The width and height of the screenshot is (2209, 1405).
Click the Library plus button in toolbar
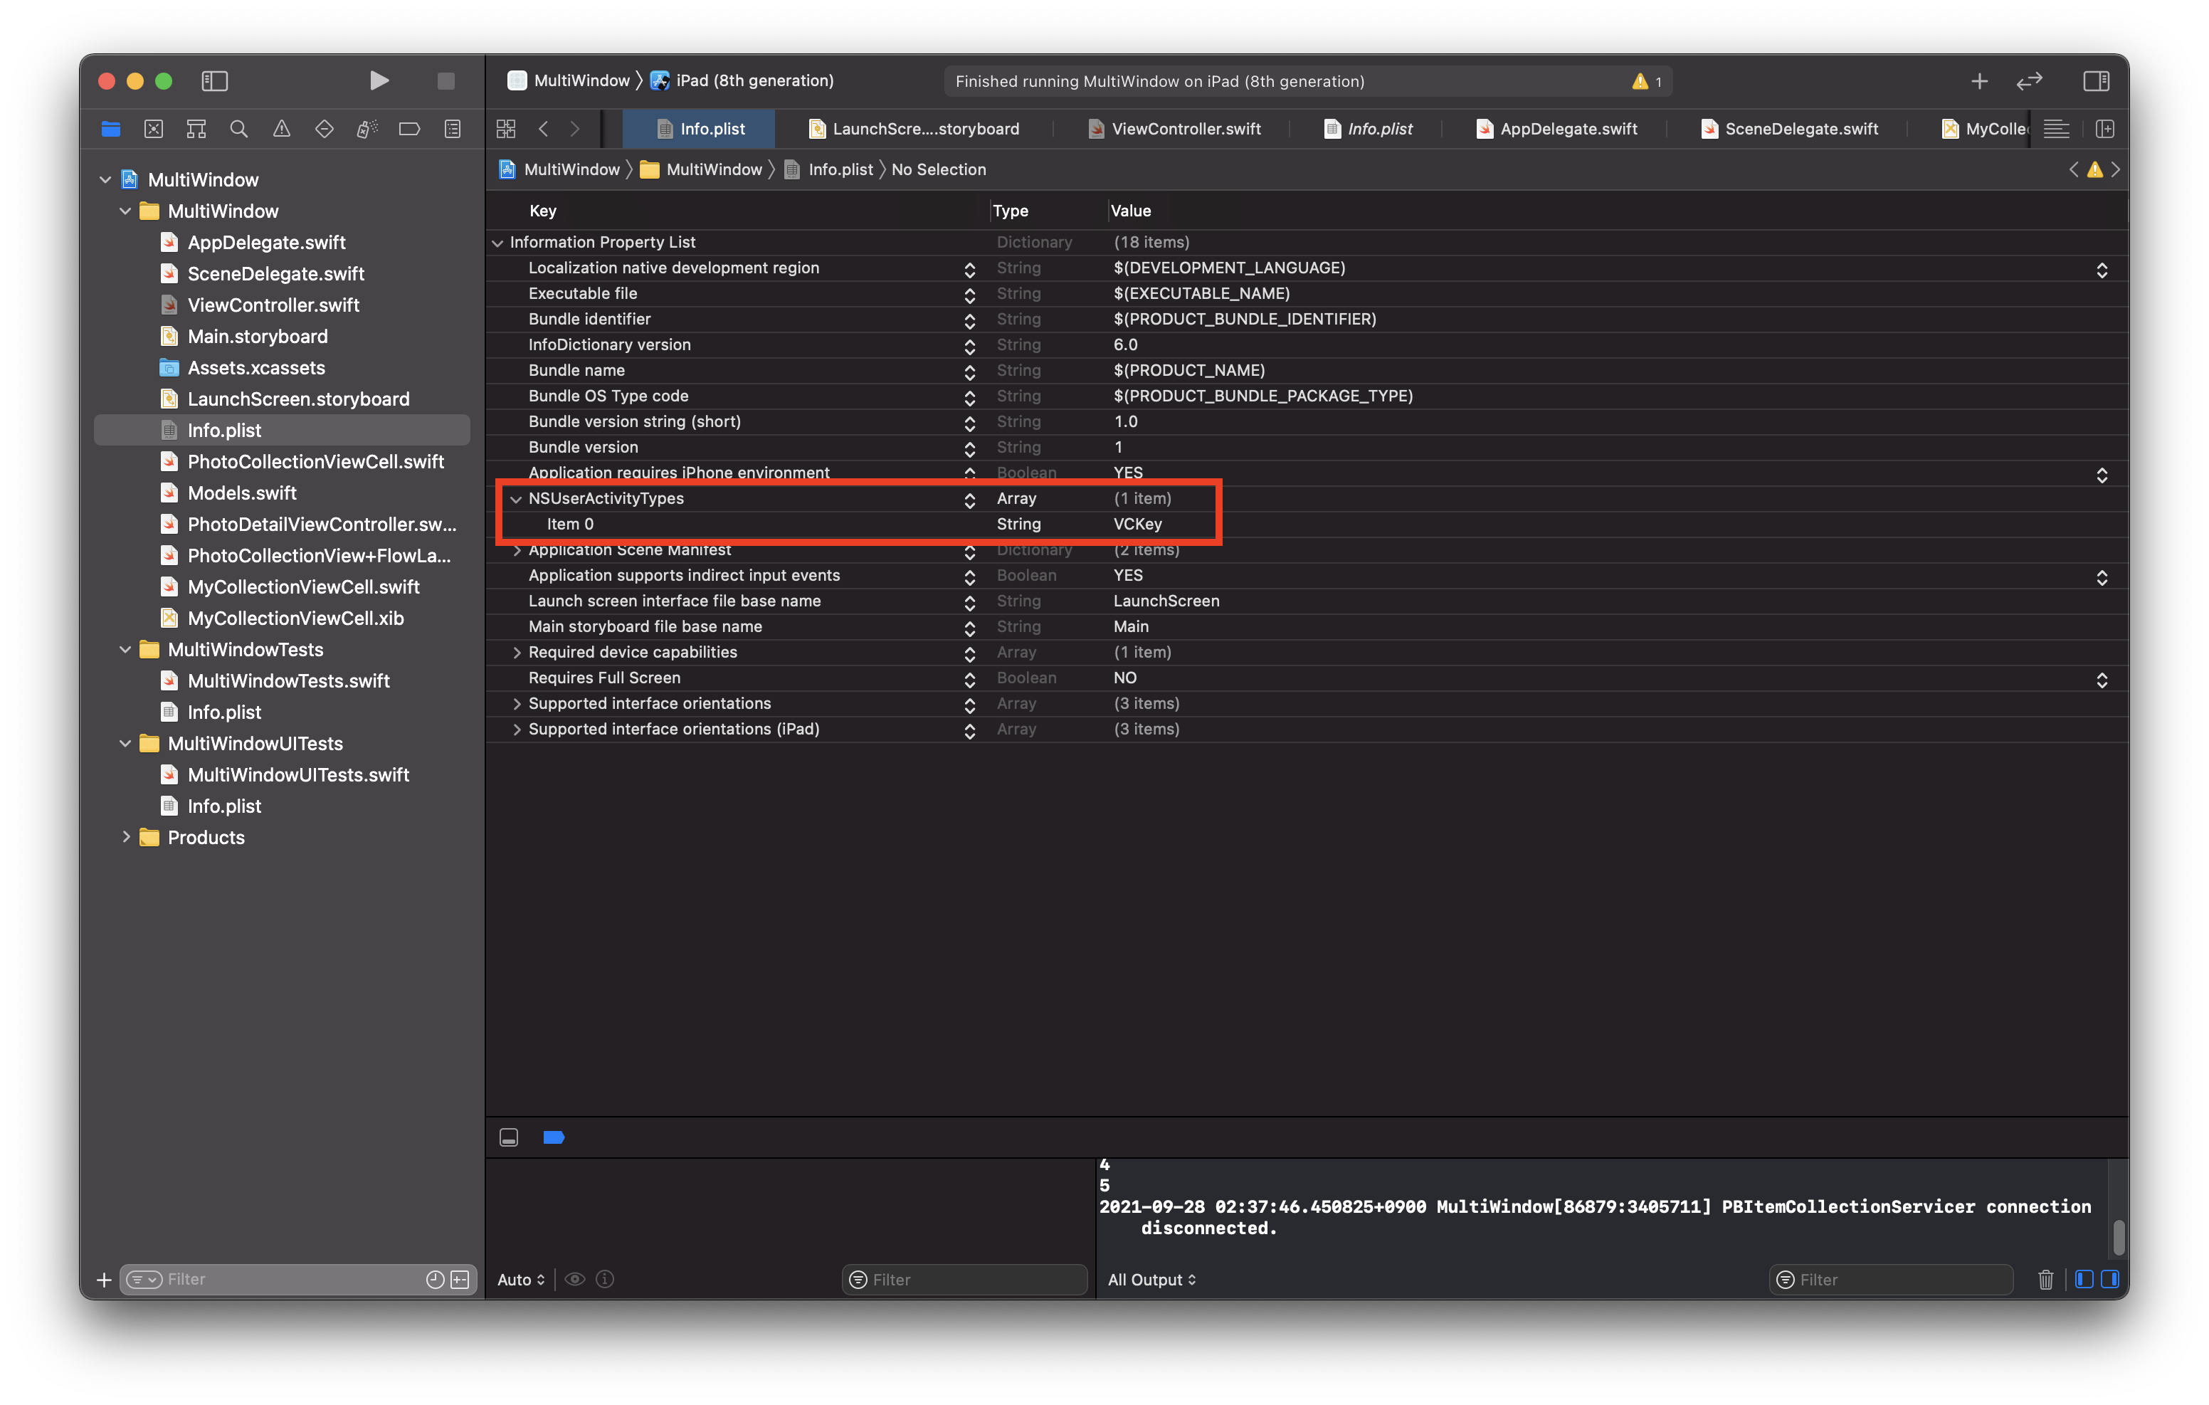(1978, 82)
